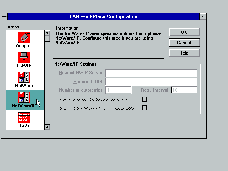
Task: Click the Hosts label text
Action: point(24,125)
